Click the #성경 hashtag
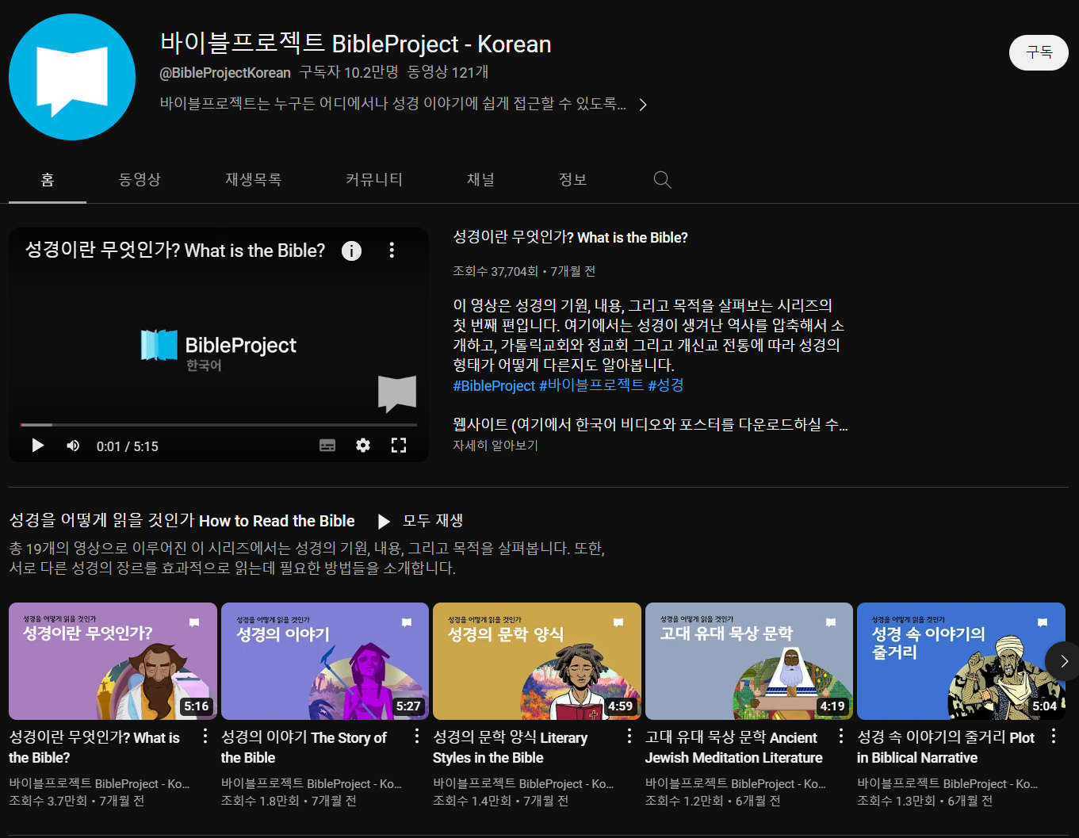This screenshot has height=838, width=1079. tap(666, 385)
